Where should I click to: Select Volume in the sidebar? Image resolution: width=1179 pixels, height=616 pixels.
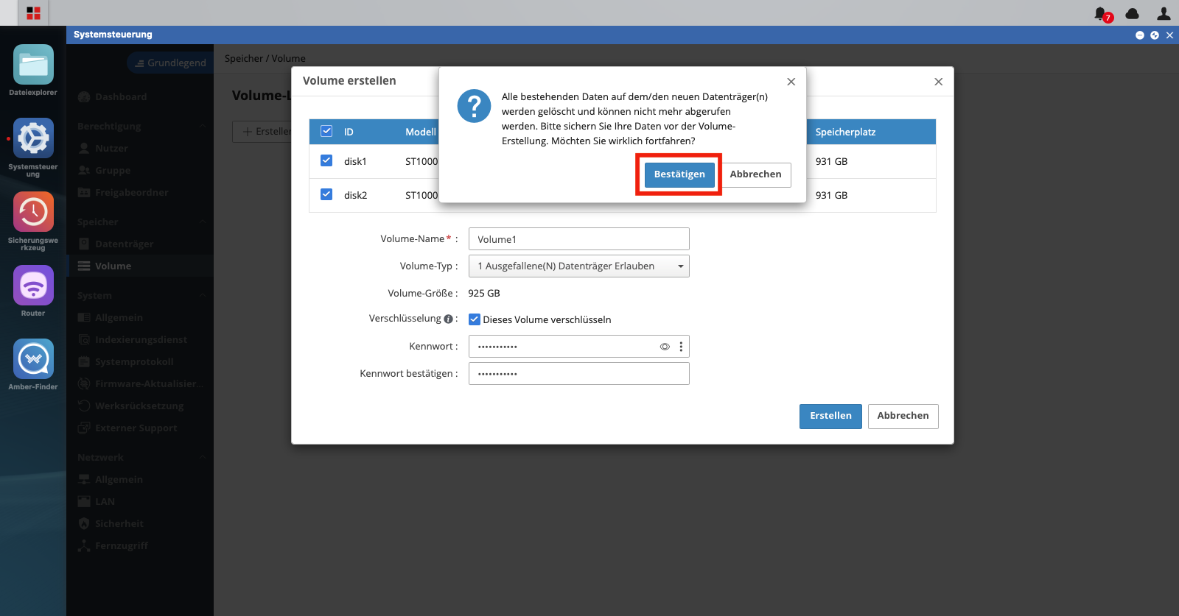pyautogui.click(x=140, y=266)
